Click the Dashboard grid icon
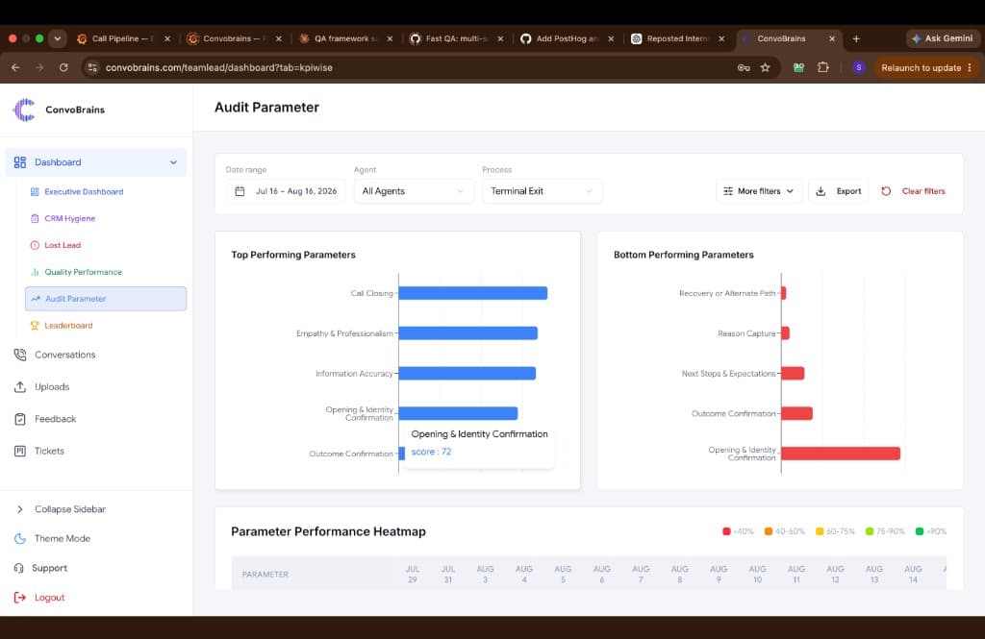Viewport: 985px width, 639px height. click(x=20, y=162)
